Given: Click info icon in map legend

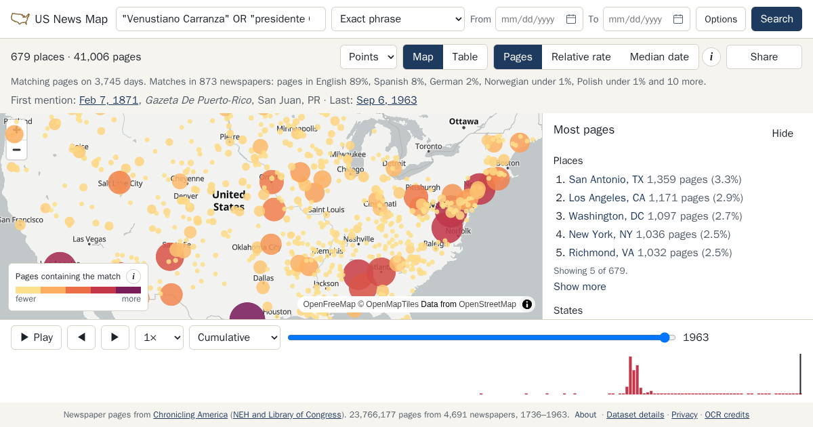Looking at the screenshot, I should coord(133,277).
